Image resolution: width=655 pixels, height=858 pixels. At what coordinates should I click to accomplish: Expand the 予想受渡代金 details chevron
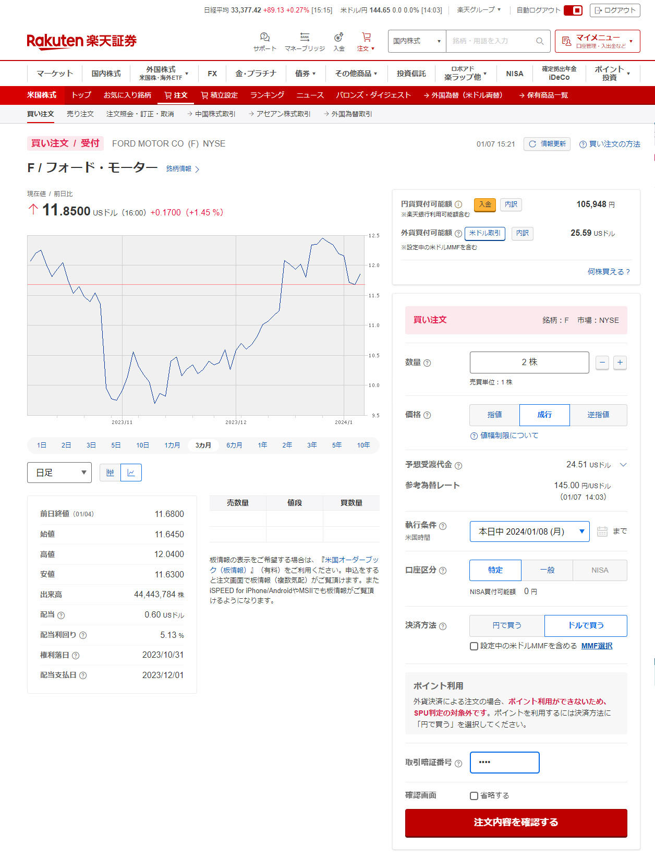pos(623,465)
